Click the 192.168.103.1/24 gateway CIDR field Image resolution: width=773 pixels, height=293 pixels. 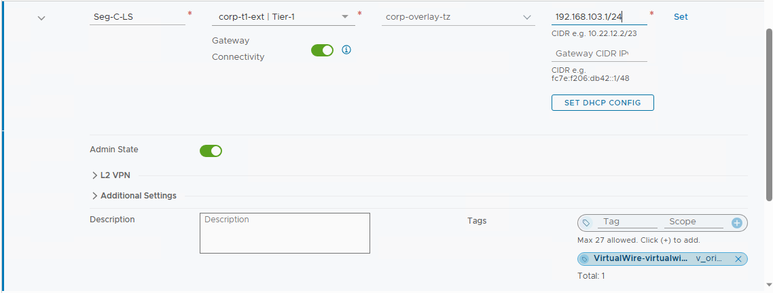(599, 17)
